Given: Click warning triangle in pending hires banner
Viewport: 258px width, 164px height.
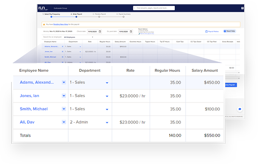Looking at the screenshot, I should click(x=44, y=24).
